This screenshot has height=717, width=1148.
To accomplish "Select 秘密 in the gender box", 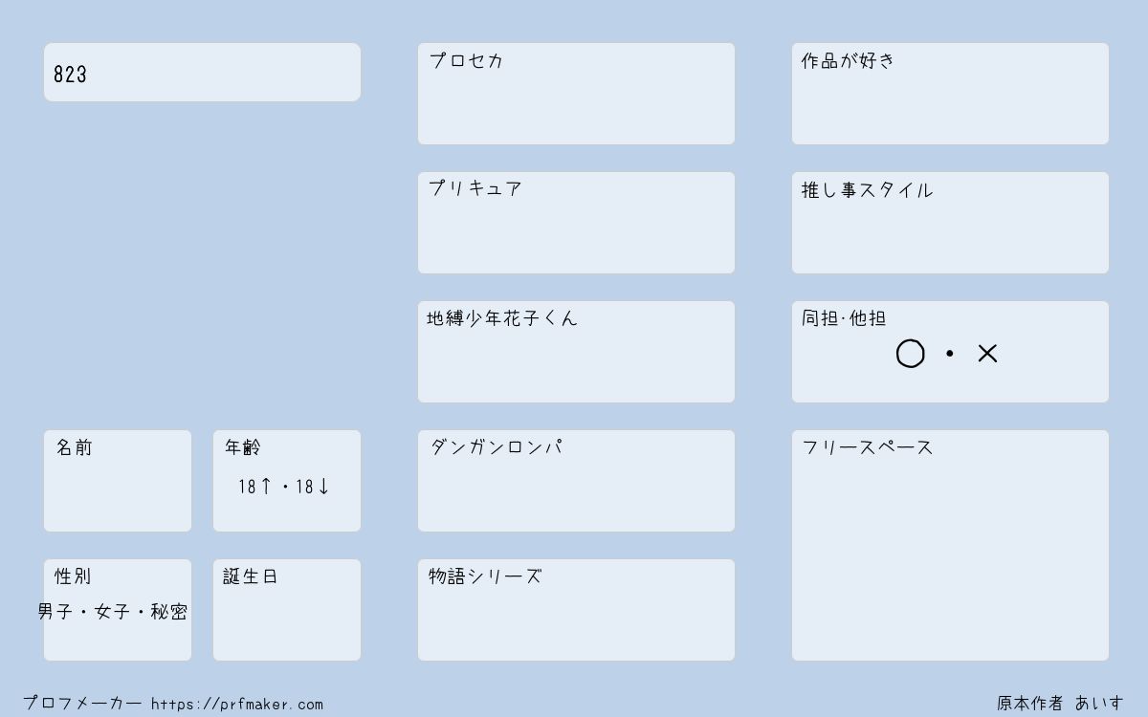I will [x=169, y=612].
